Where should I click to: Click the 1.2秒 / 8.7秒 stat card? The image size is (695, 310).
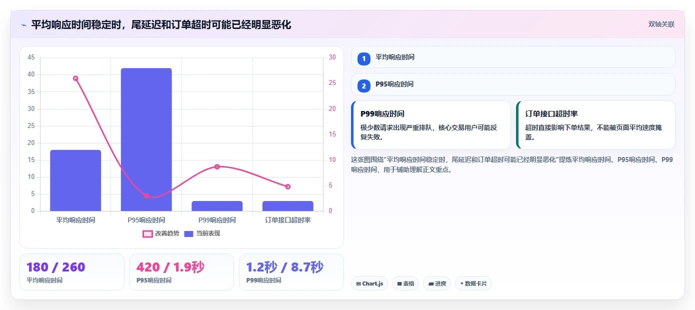click(291, 272)
